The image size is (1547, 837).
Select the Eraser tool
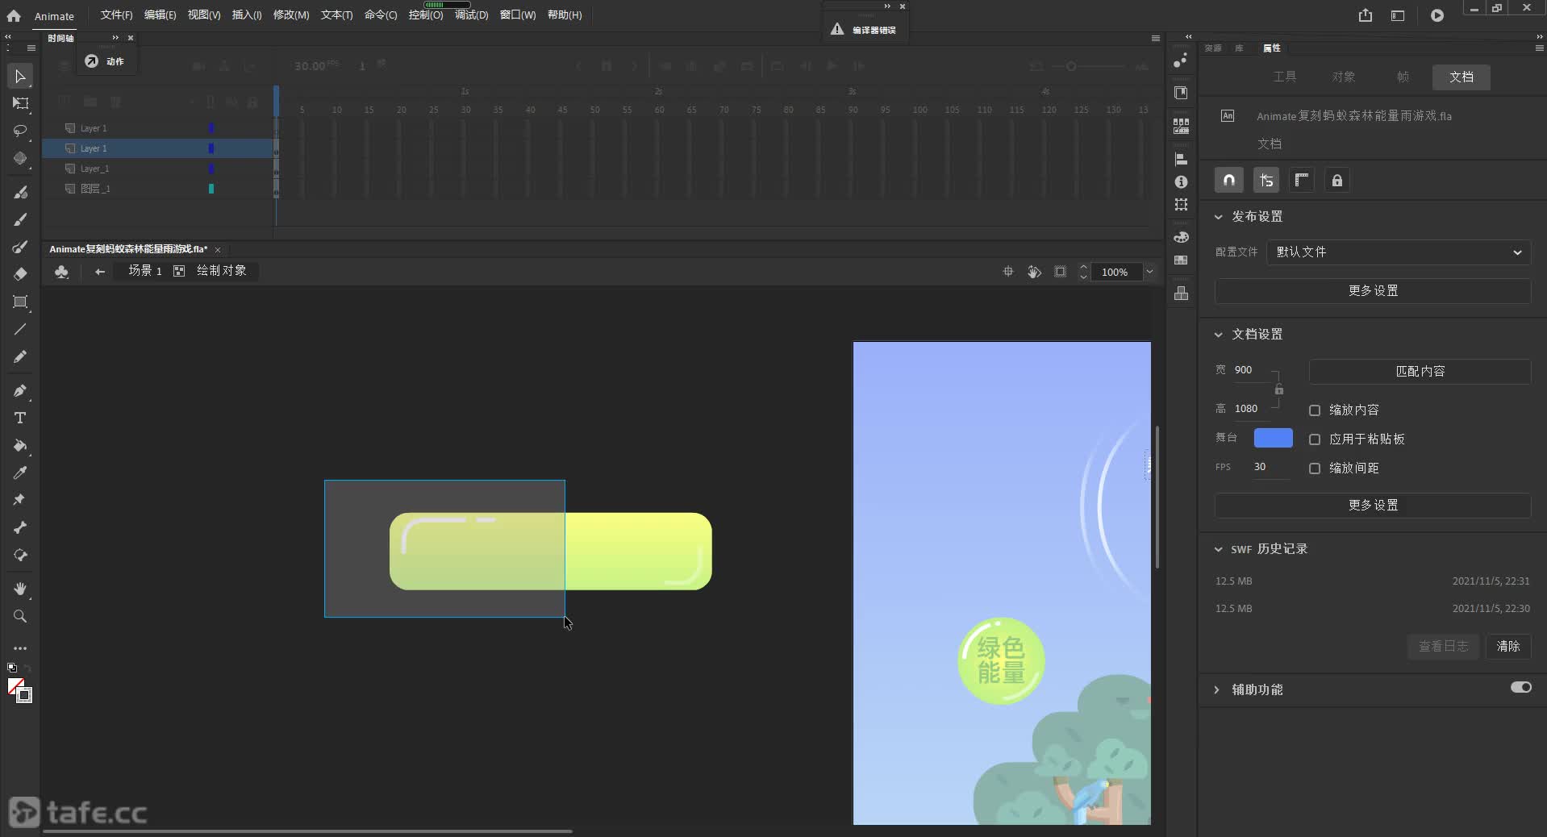[x=20, y=274]
